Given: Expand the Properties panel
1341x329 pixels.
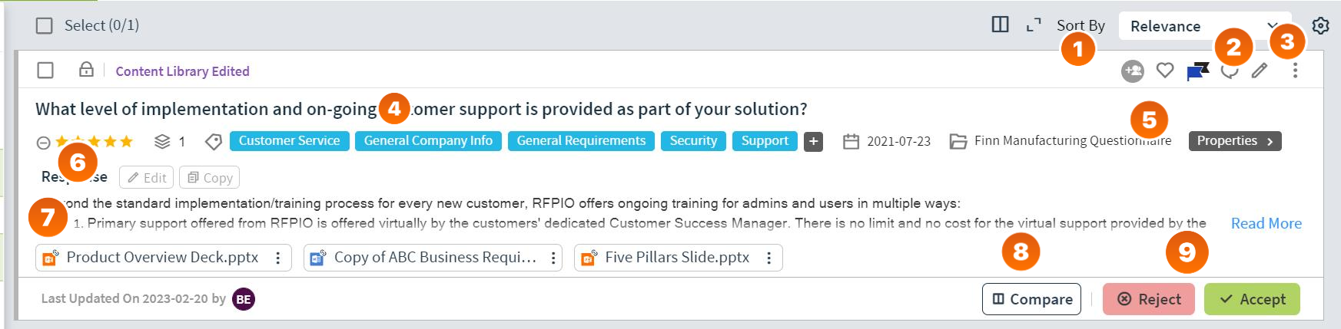Looking at the screenshot, I should click(x=1235, y=141).
